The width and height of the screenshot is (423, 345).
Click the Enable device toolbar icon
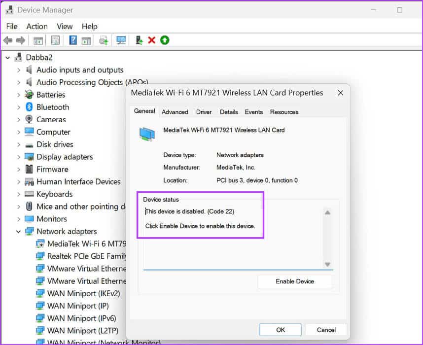[x=139, y=40]
